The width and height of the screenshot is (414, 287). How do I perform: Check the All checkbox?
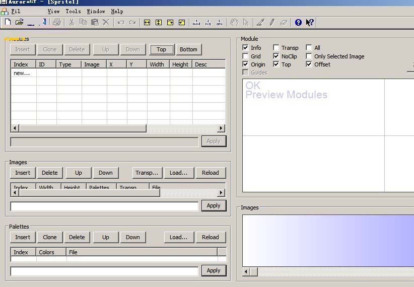click(309, 47)
